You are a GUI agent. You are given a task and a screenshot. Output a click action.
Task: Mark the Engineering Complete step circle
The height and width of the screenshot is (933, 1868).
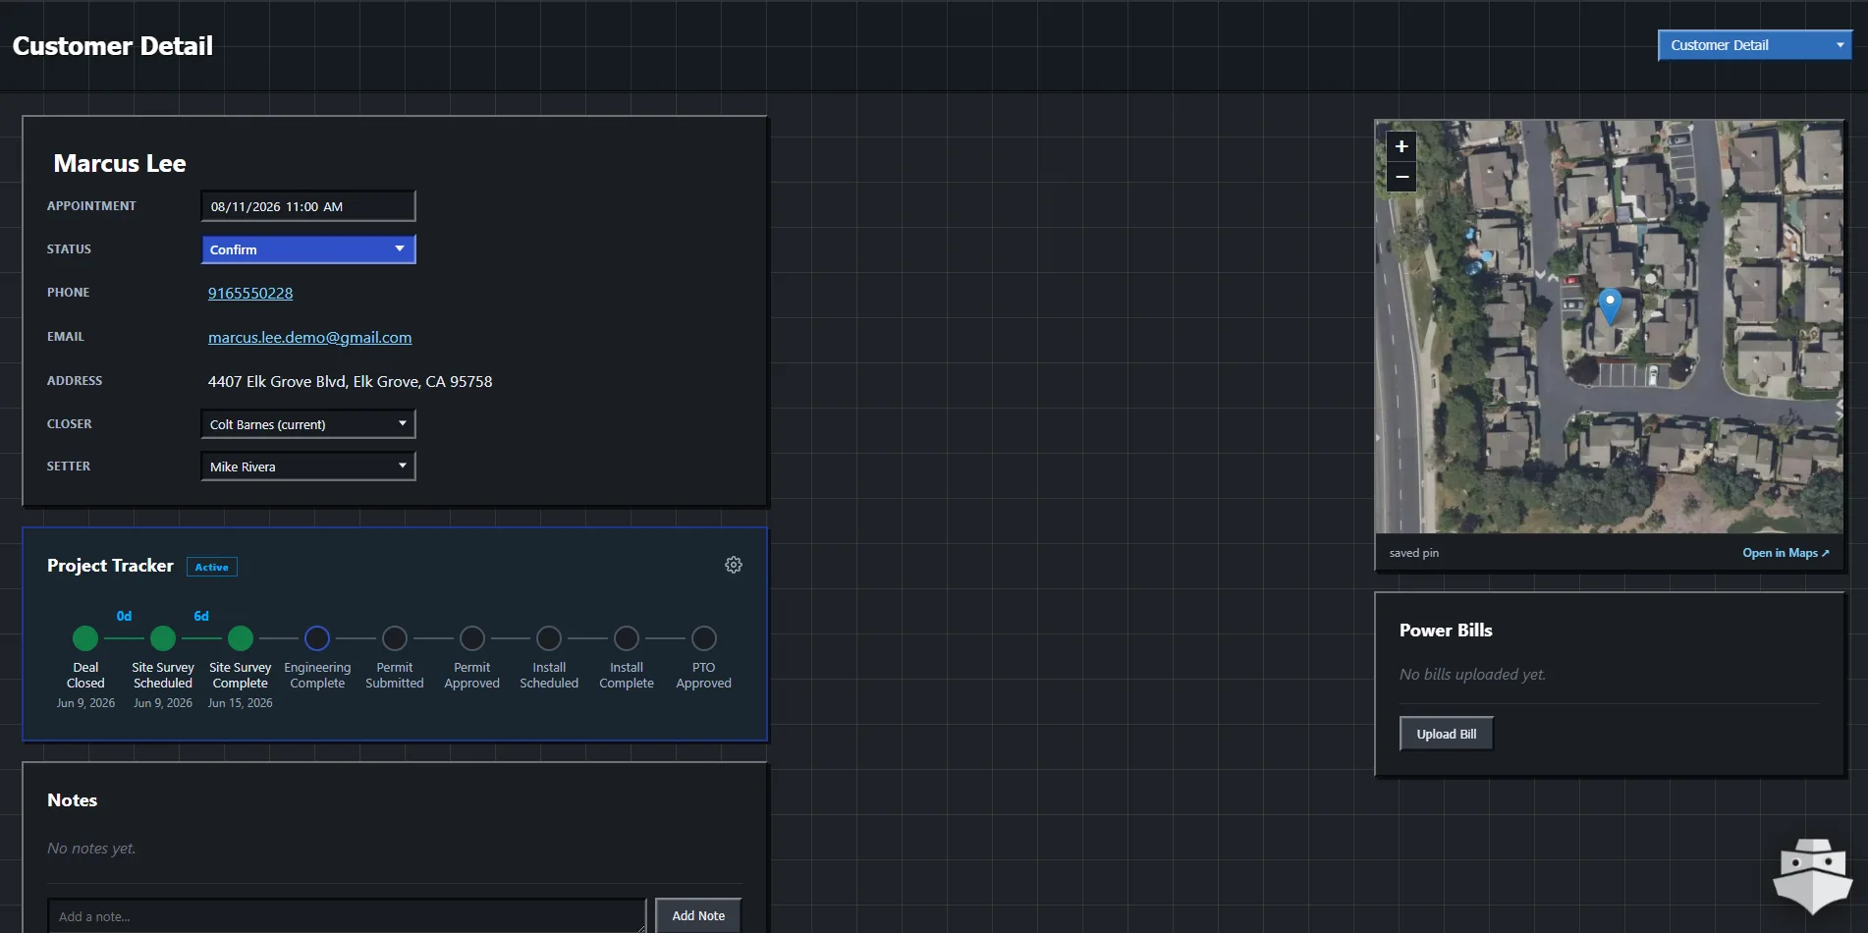(x=317, y=638)
